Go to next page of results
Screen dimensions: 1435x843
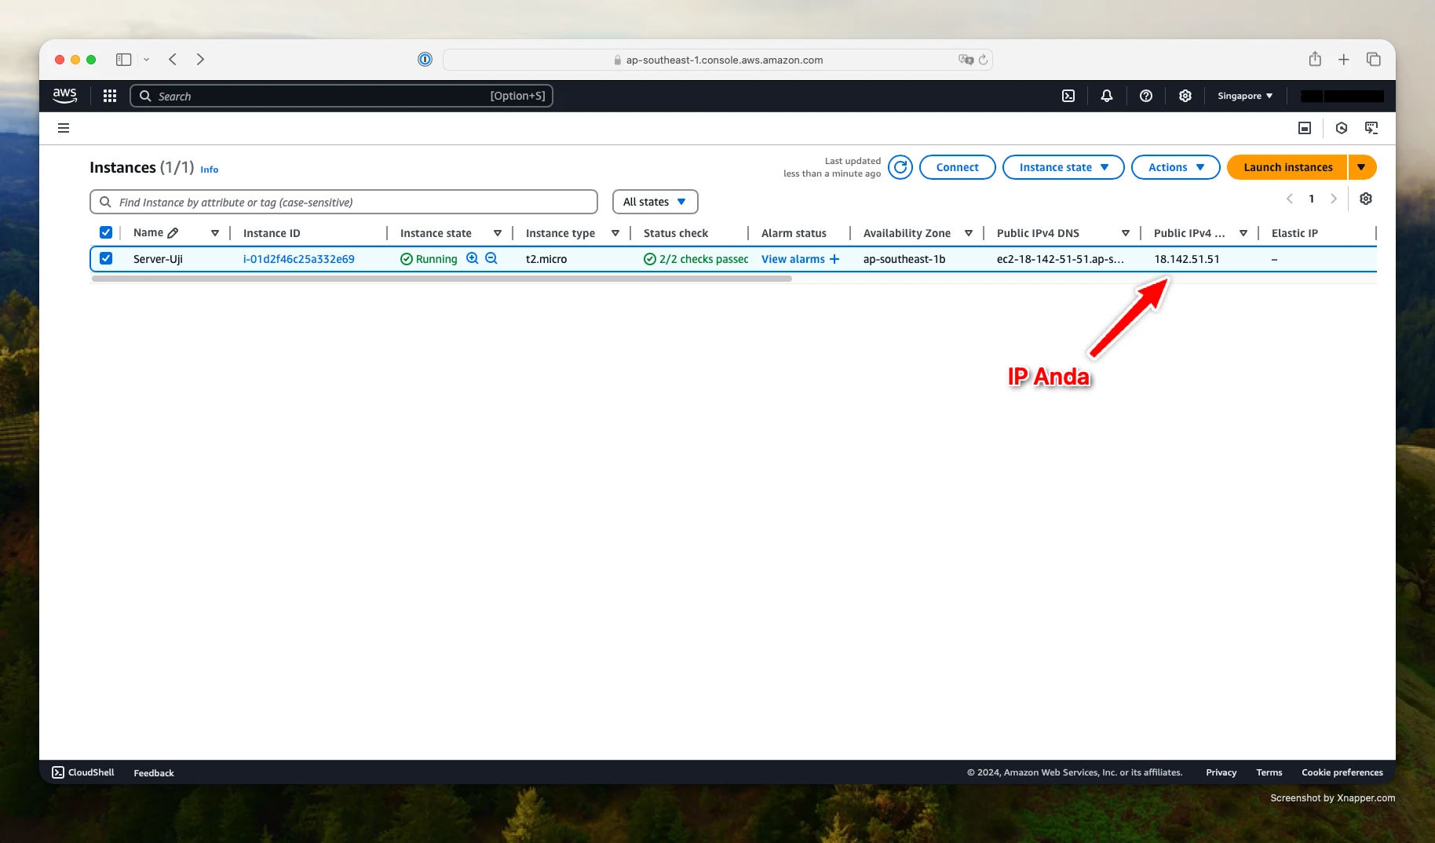tap(1334, 199)
